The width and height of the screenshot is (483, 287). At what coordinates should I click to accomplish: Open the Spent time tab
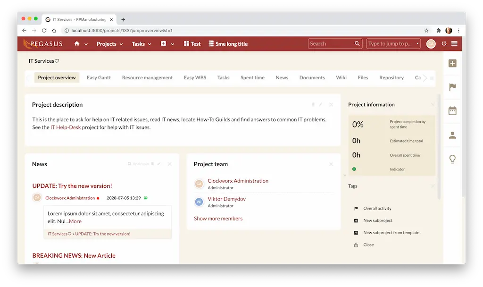[252, 77]
